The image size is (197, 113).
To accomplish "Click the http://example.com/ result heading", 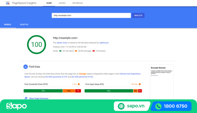I will point(65,38).
